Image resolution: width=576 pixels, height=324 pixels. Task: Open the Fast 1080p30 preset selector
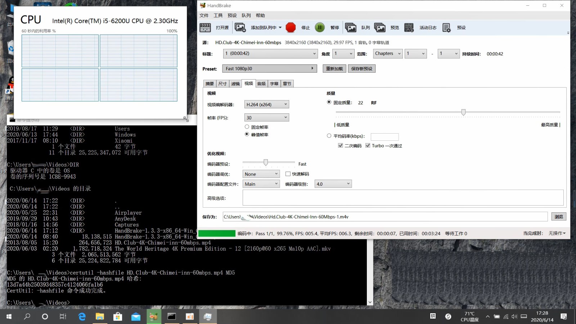(x=270, y=68)
